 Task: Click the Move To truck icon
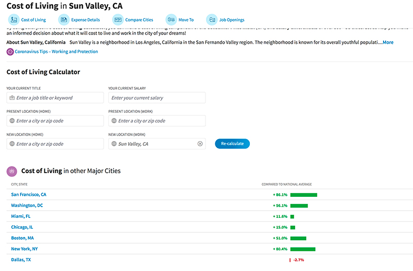click(171, 20)
